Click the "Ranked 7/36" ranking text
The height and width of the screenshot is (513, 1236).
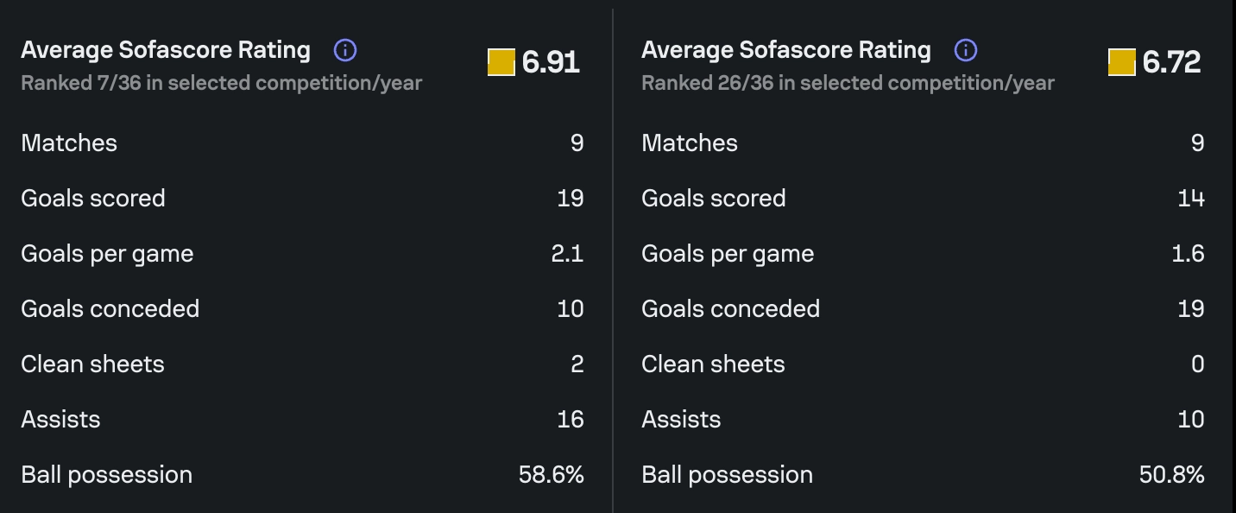221,84
